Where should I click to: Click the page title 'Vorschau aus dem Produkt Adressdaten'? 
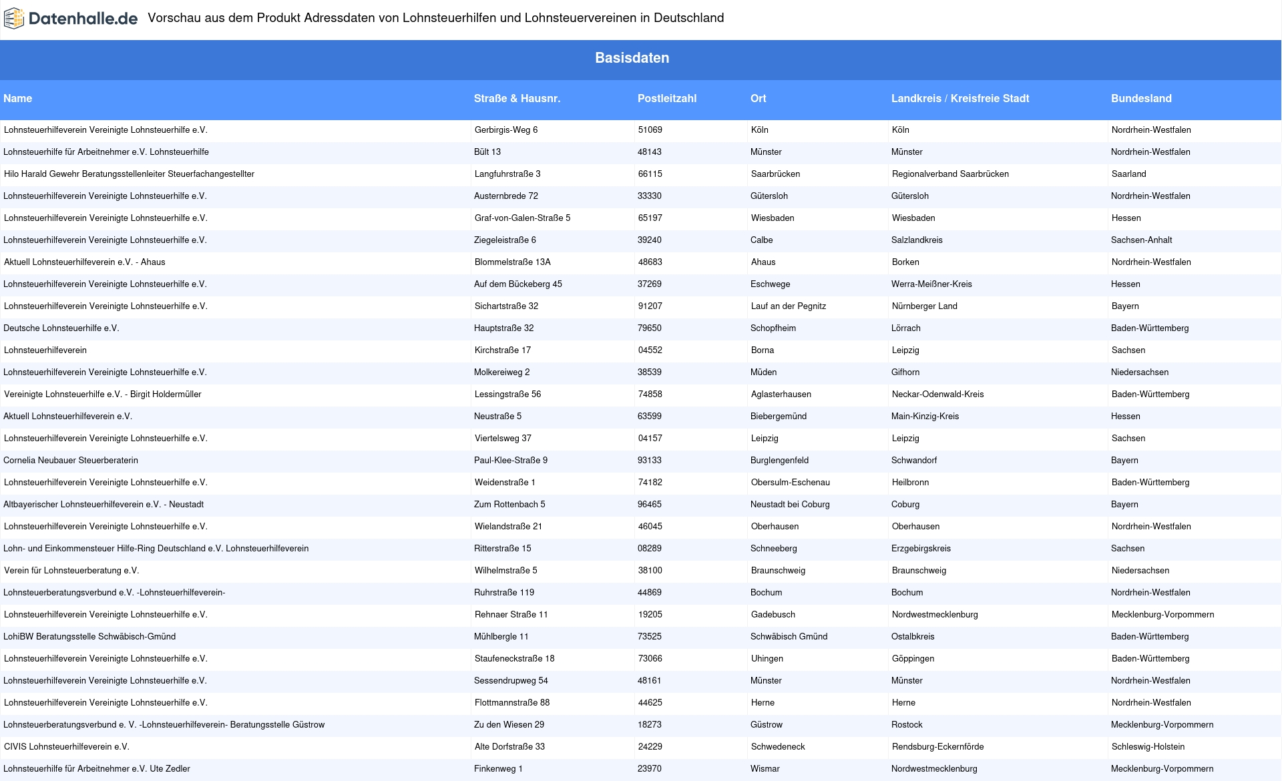click(435, 18)
